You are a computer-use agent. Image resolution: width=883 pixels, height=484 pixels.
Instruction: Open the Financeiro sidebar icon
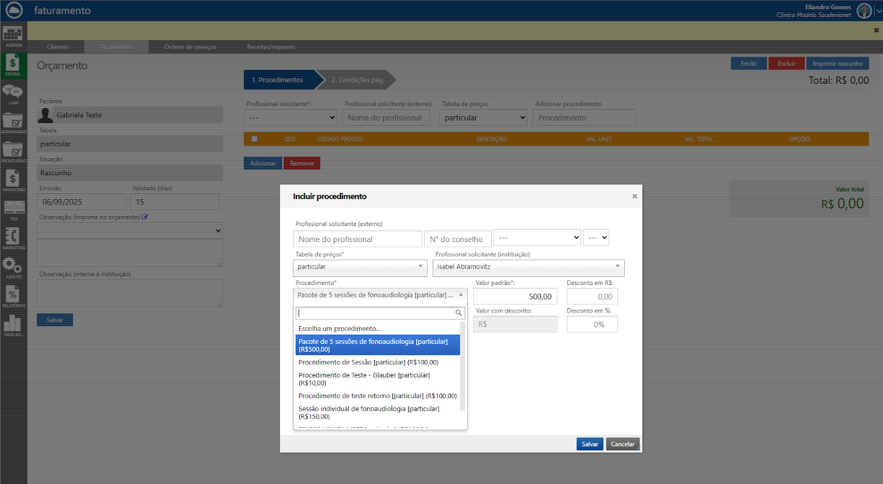tap(13, 181)
